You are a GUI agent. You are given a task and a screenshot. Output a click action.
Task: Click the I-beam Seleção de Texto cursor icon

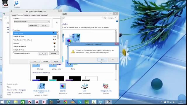[x=55, y=50]
